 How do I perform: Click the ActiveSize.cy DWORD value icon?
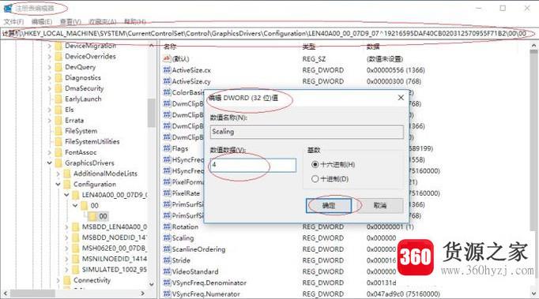(x=167, y=81)
